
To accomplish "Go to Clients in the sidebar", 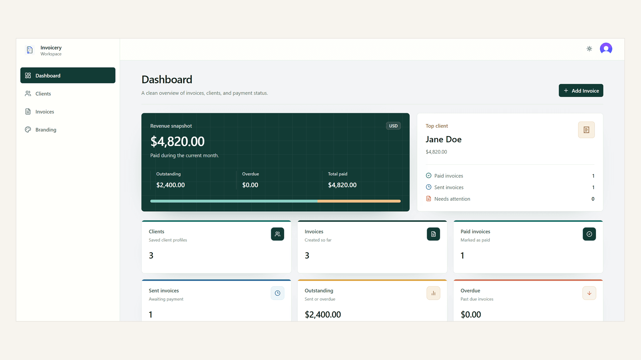I will (x=68, y=93).
